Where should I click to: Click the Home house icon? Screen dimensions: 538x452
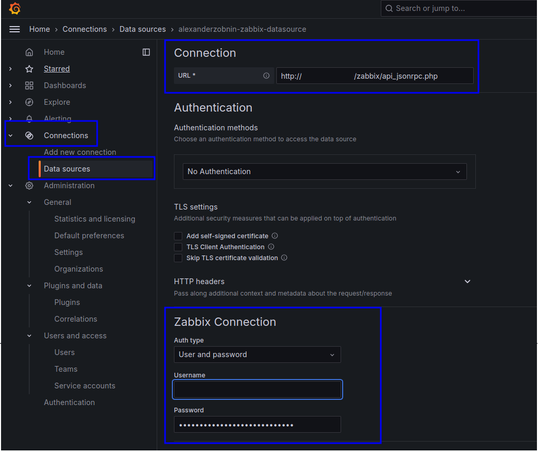tap(29, 52)
